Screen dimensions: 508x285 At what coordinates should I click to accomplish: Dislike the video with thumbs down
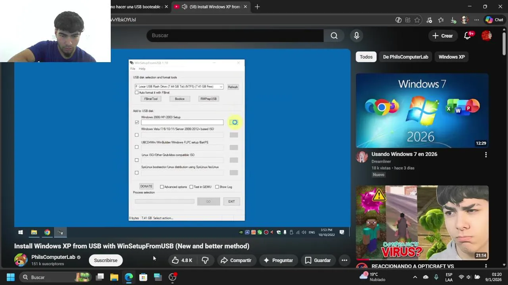205,260
